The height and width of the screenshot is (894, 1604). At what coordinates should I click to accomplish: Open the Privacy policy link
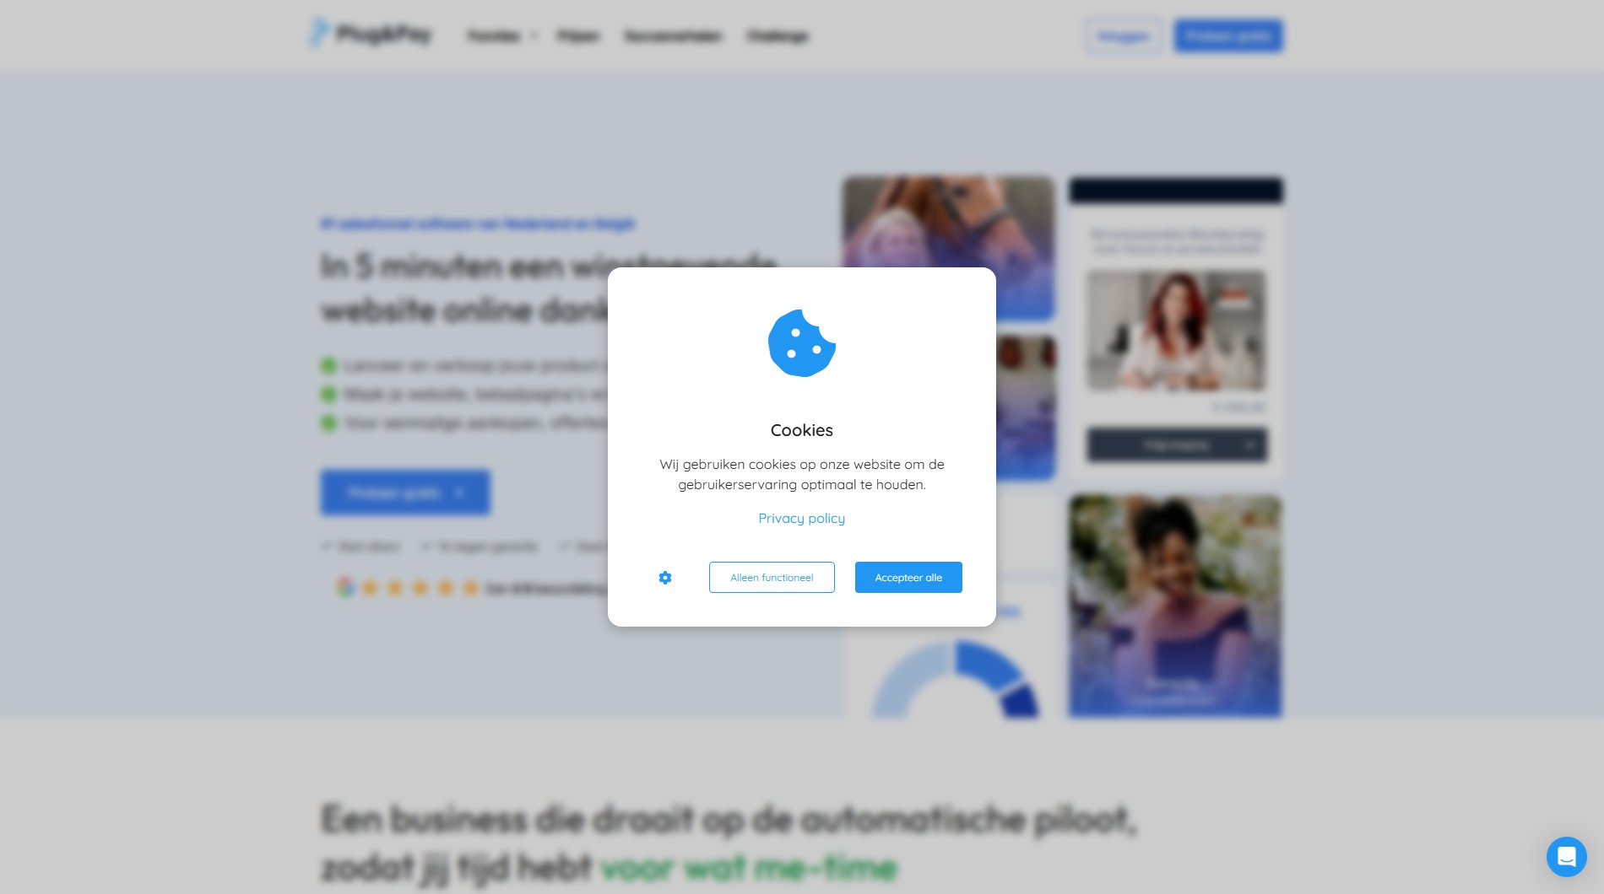(802, 518)
